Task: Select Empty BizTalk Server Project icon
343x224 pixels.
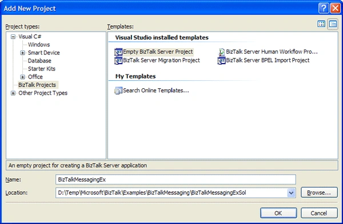Action: 118,52
